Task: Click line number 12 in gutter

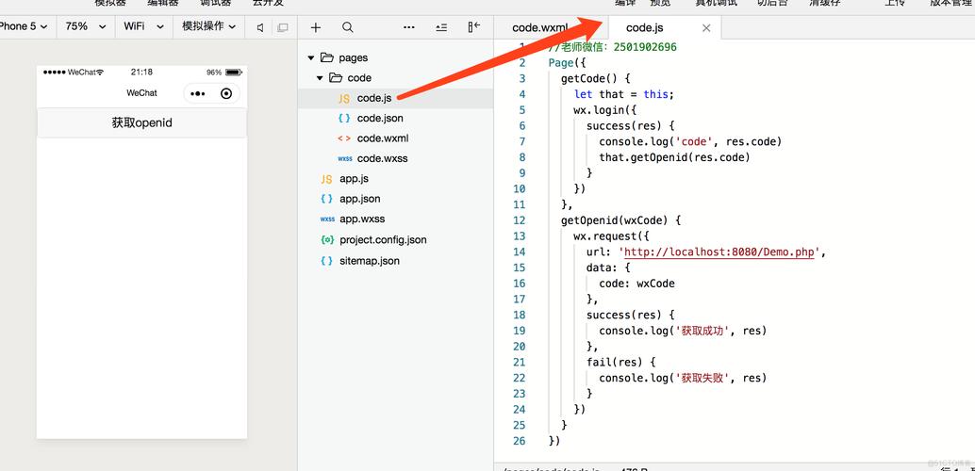Action: click(x=520, y=220)
